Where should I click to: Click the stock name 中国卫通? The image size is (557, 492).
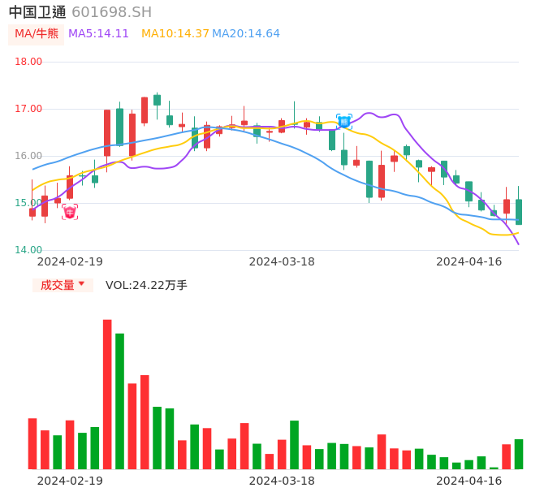37,12
